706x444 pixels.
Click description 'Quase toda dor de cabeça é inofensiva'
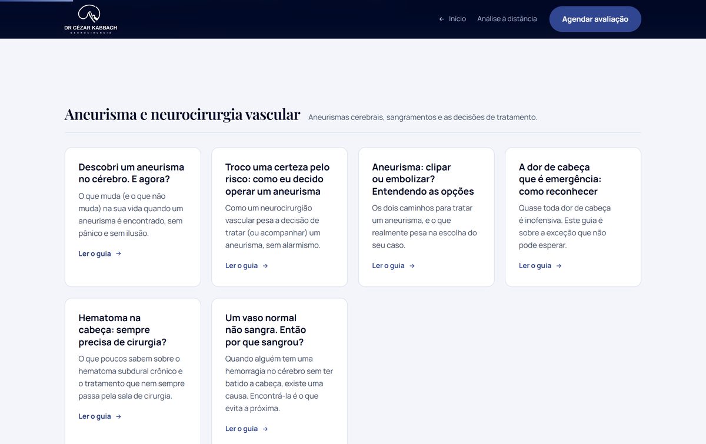565,226
